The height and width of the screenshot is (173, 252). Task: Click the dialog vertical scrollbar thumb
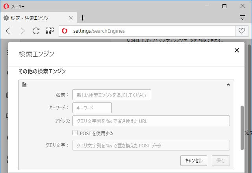pos(242,128)
